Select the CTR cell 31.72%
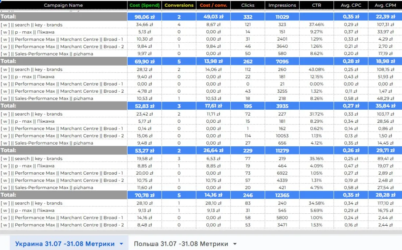 point(317,114)
